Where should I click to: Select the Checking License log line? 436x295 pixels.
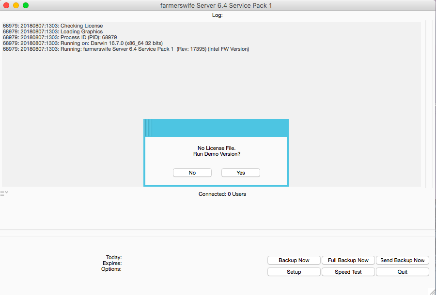pyautogui.click(x=53, y=26)
